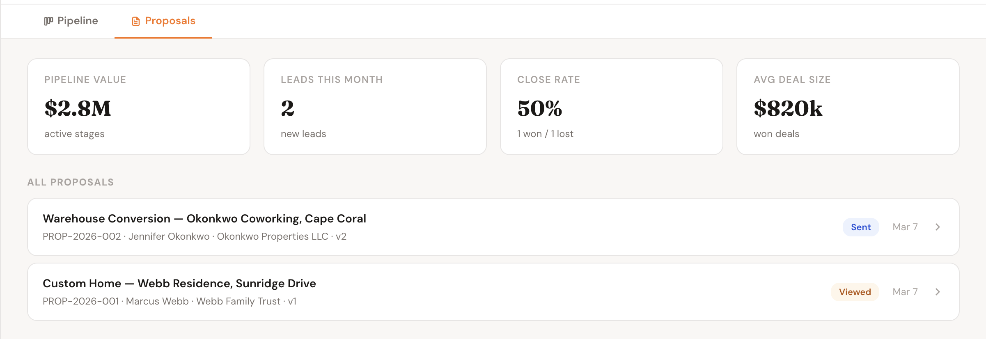Click the Pipeline kanban board icon
This screenshot has width=986, height=339.
[48, 21]
